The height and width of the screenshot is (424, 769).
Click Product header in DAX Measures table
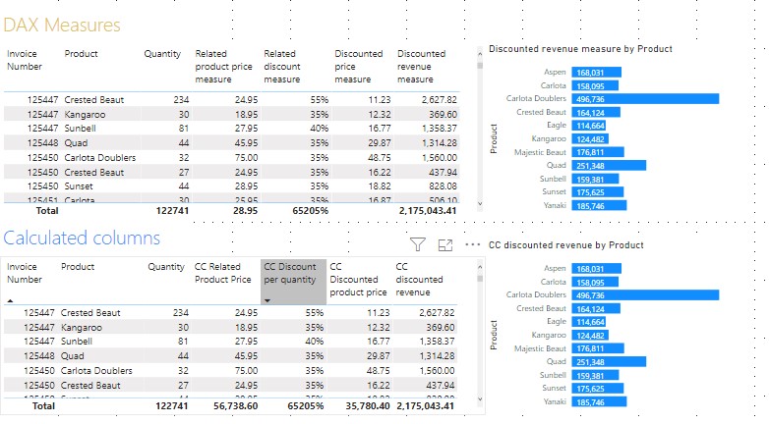pyautogui.click(x=81, y=54)
